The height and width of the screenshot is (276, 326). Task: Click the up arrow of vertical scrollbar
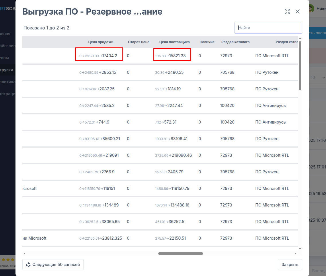click(x=300, y=38)
